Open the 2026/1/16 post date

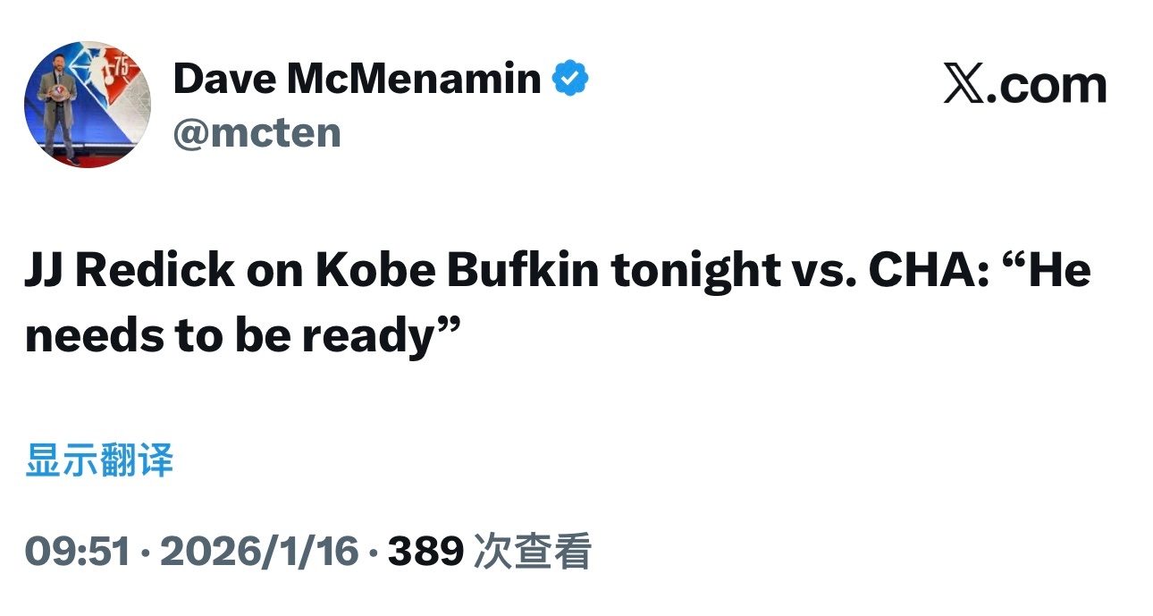[x=258, y=552]
